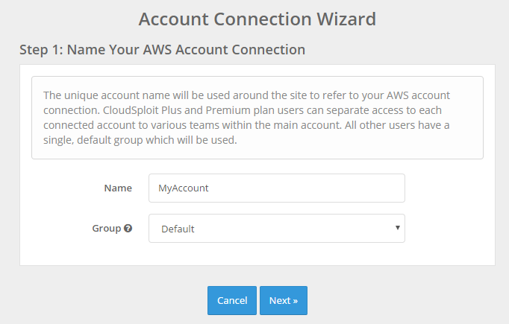Select the Default group combo box
This screenshot has height=324, width=509.
click(277, 228)
